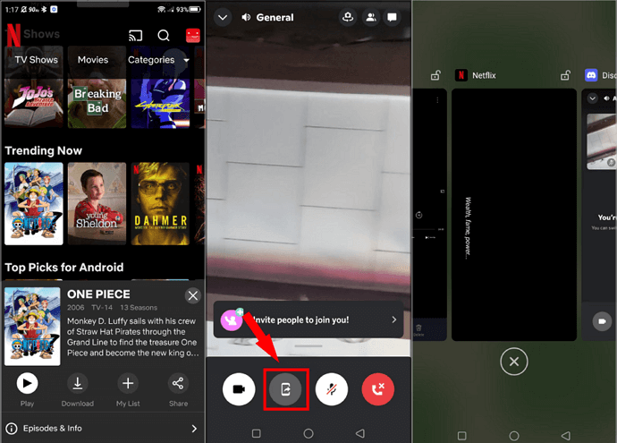Close the One Piece info panel
Image resolution: width=617 pixels, height=443 pixels.
click(193, 295)
